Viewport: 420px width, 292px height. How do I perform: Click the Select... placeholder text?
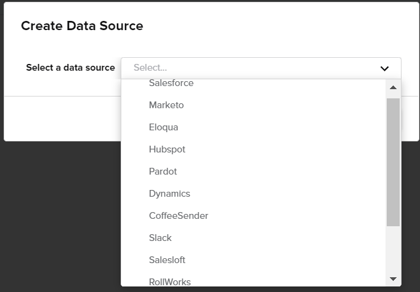pyautogui.click(x=150, y=68)
